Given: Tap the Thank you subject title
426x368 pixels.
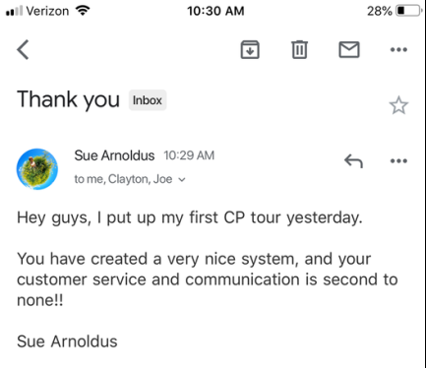Looking at the screenshot, I should (x=68, y=99).
